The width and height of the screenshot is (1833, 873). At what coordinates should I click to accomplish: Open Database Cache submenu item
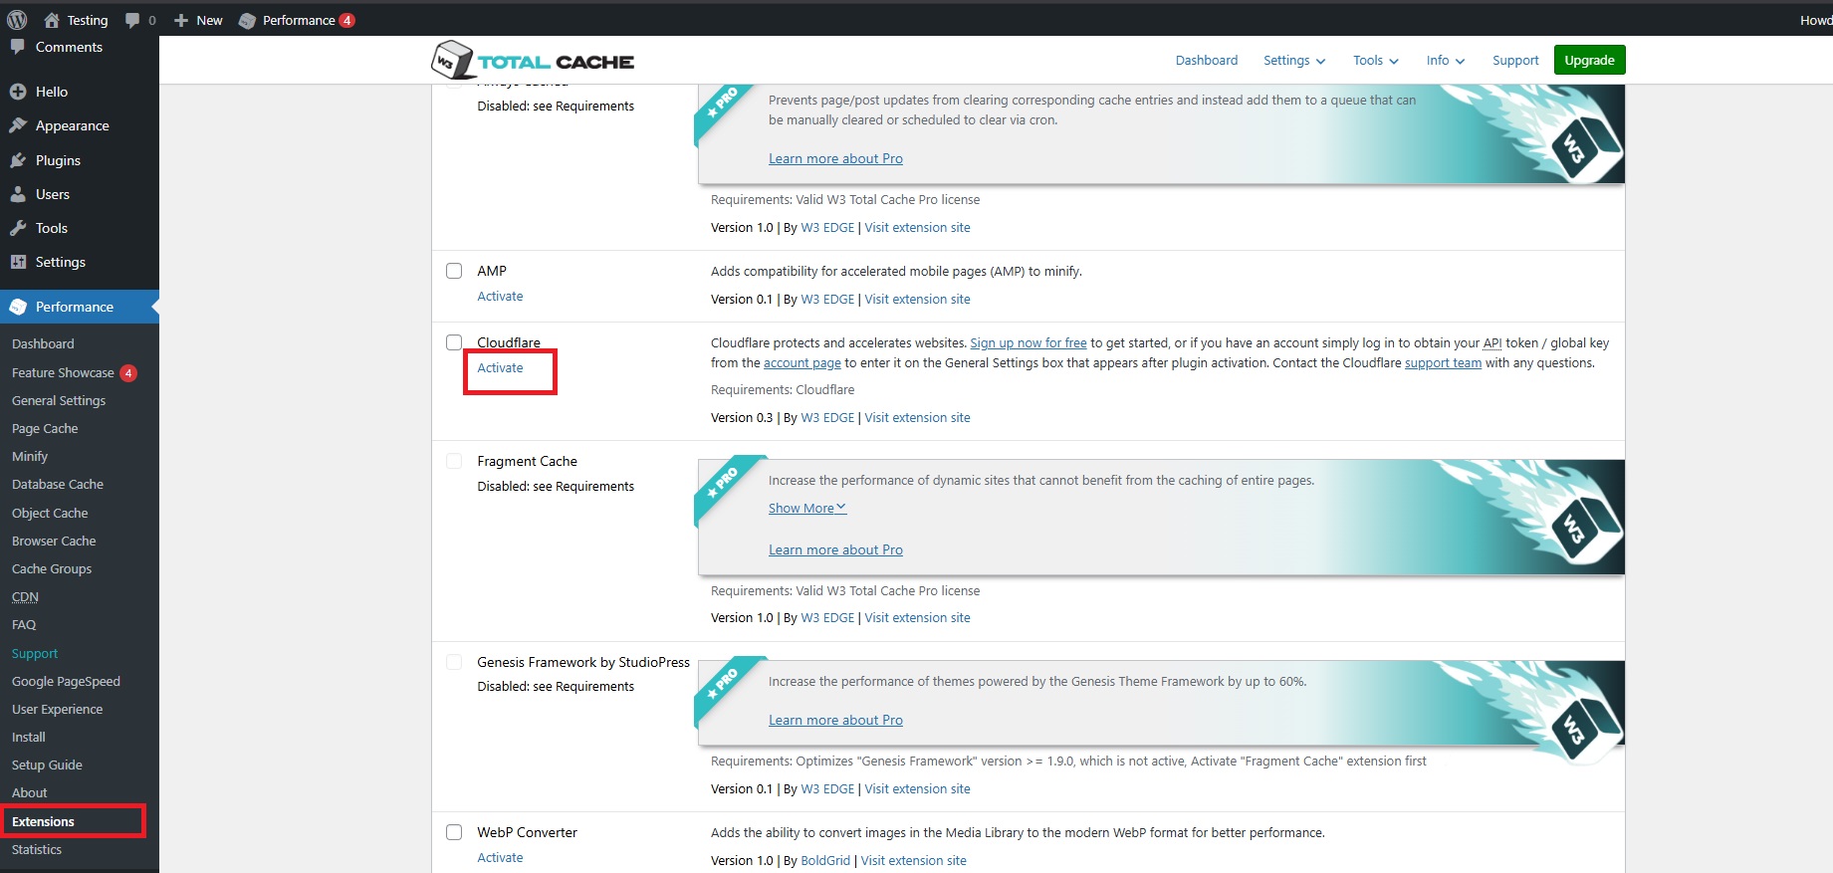[58, 484]
